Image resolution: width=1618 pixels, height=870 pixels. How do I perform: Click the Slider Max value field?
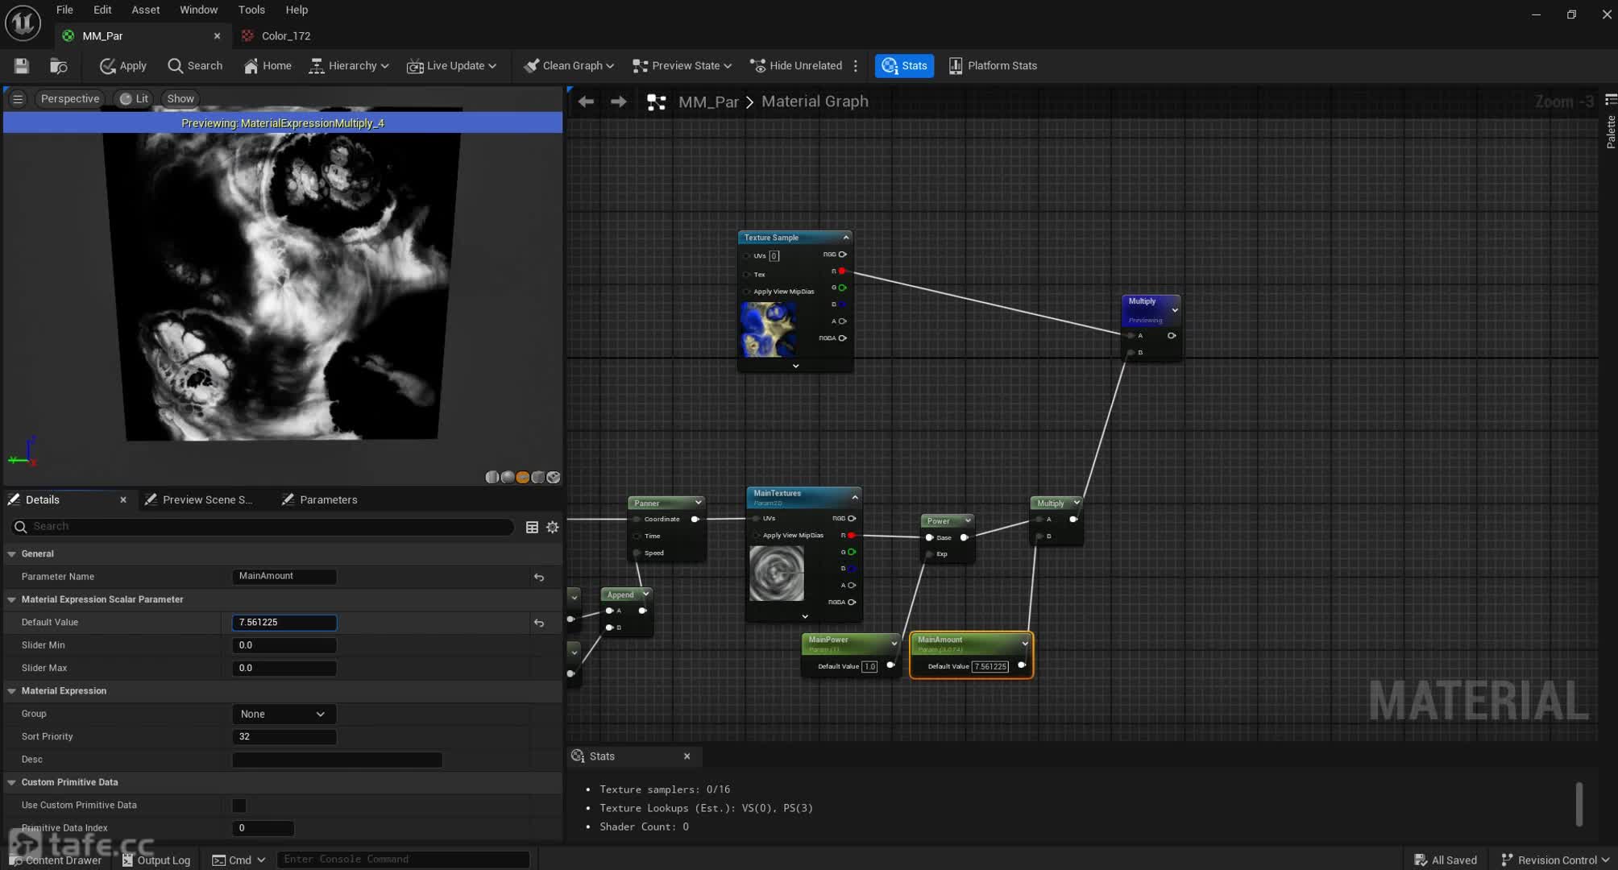pos(284,668)
